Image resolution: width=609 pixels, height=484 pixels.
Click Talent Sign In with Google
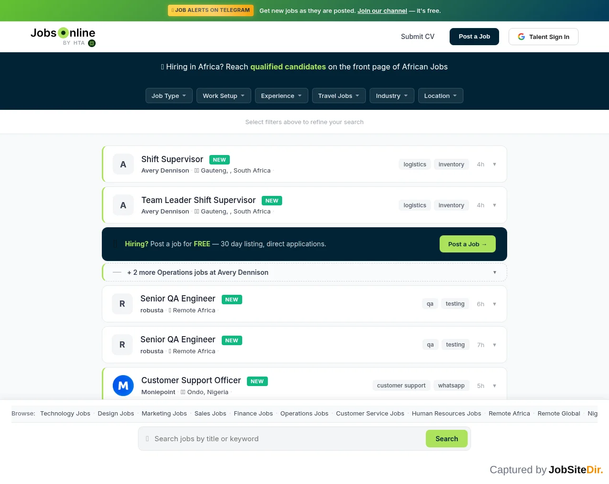pos(543,37)
